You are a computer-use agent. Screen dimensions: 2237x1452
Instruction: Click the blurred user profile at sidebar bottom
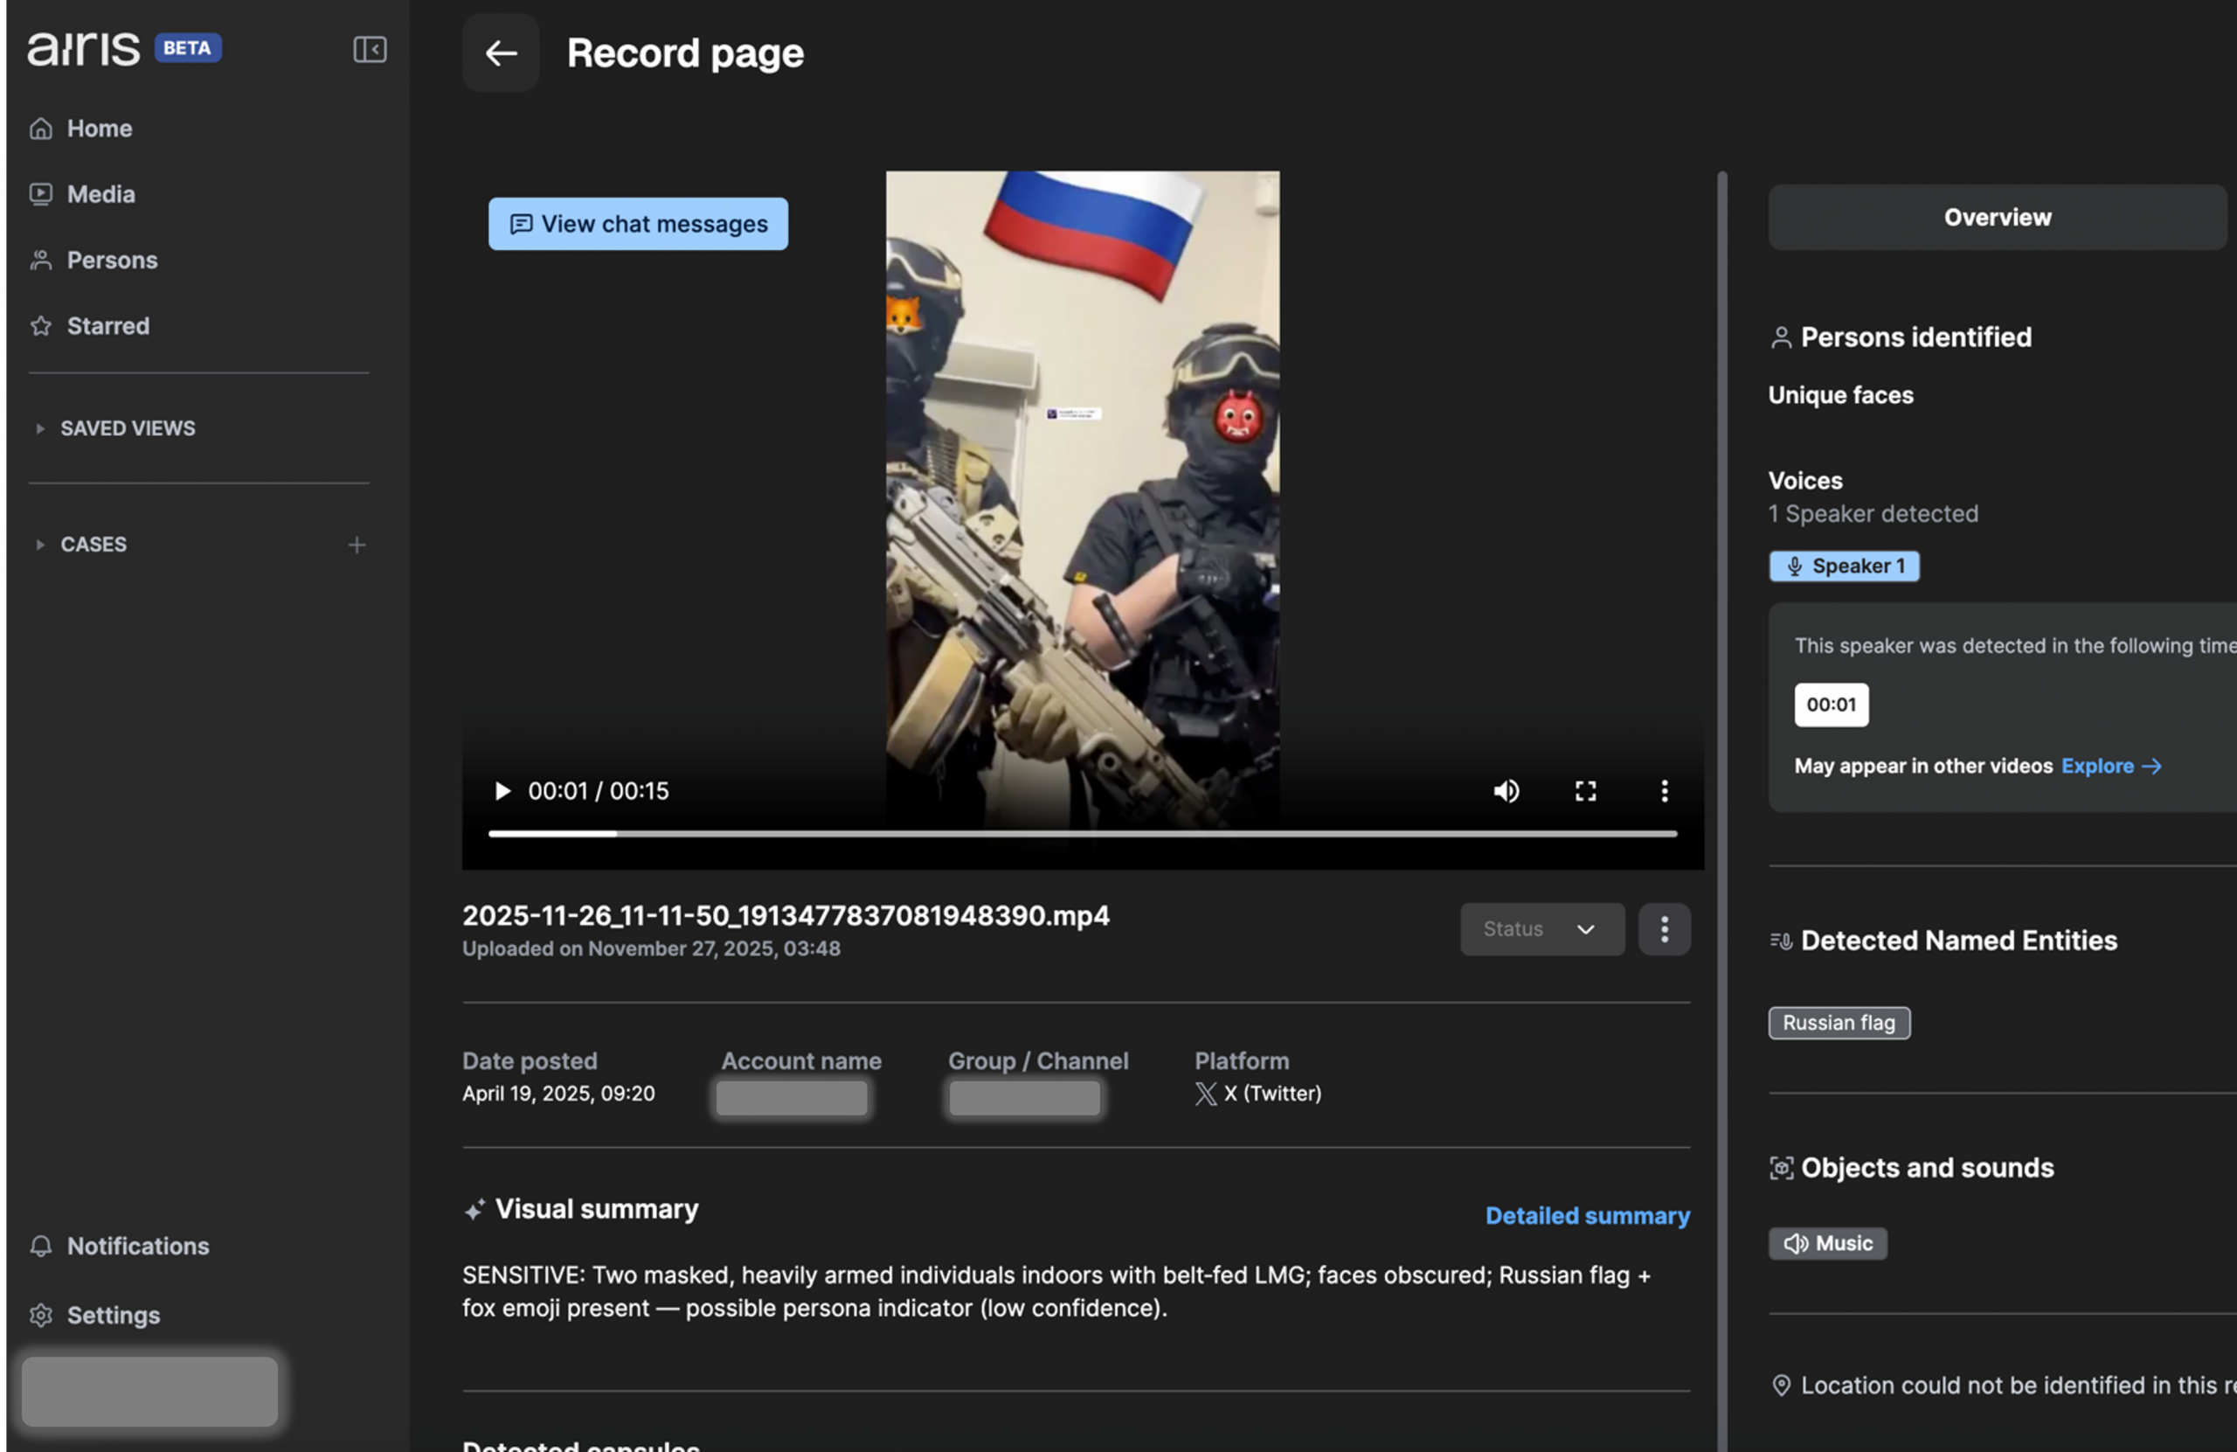(x=149, y=1391)
